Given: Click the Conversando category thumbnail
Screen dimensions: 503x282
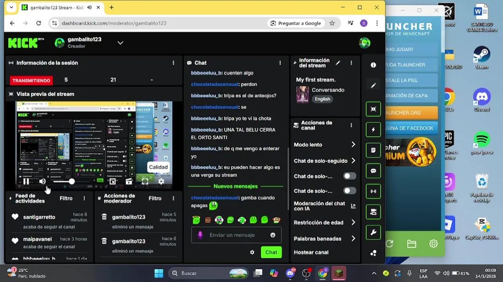Looking at the screenshot, I should click(x=302, y=94).
